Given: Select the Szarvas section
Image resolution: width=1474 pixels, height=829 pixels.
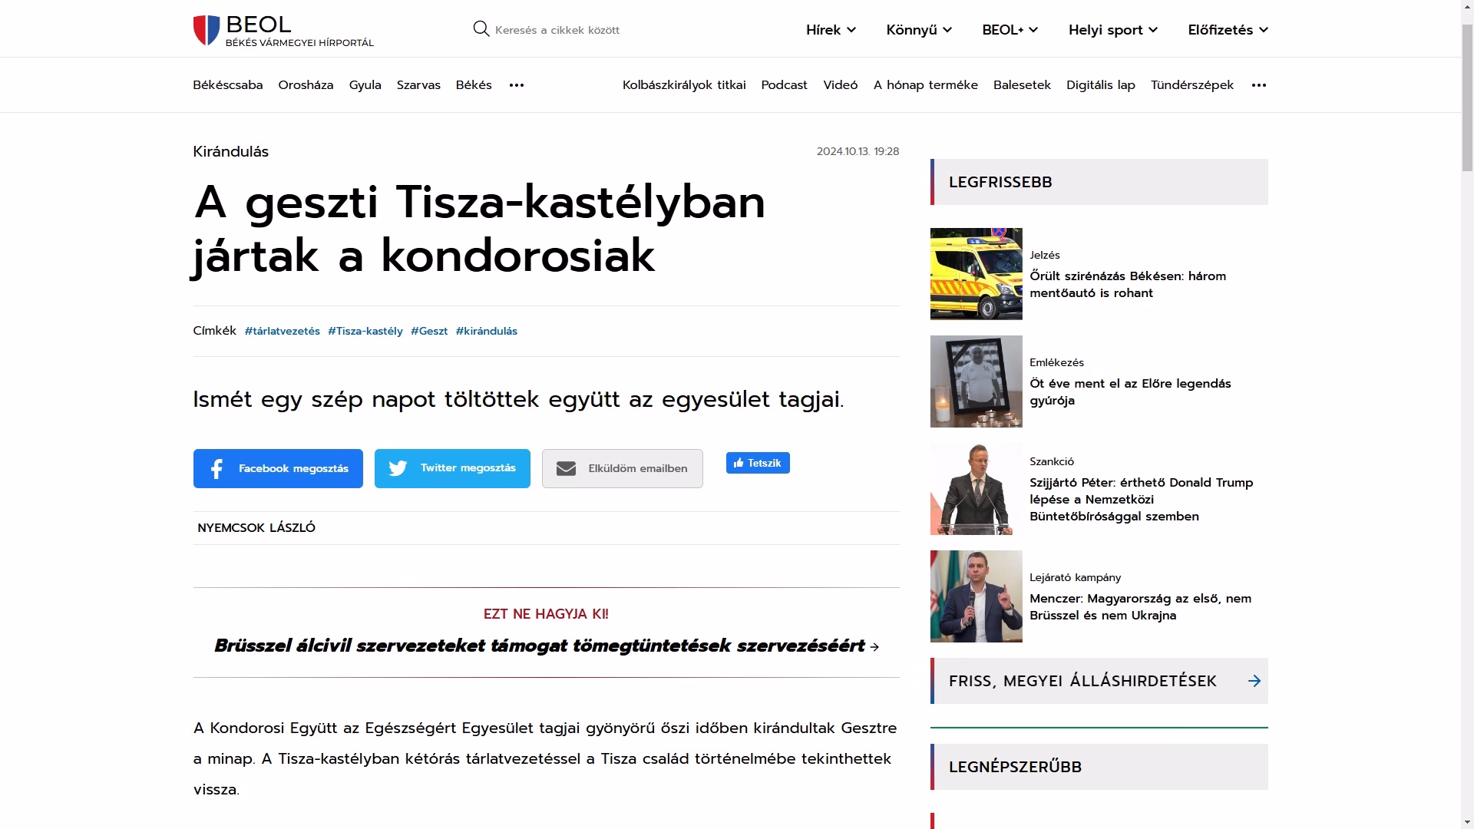Looking at the screenshot, I should coord(418,85).
